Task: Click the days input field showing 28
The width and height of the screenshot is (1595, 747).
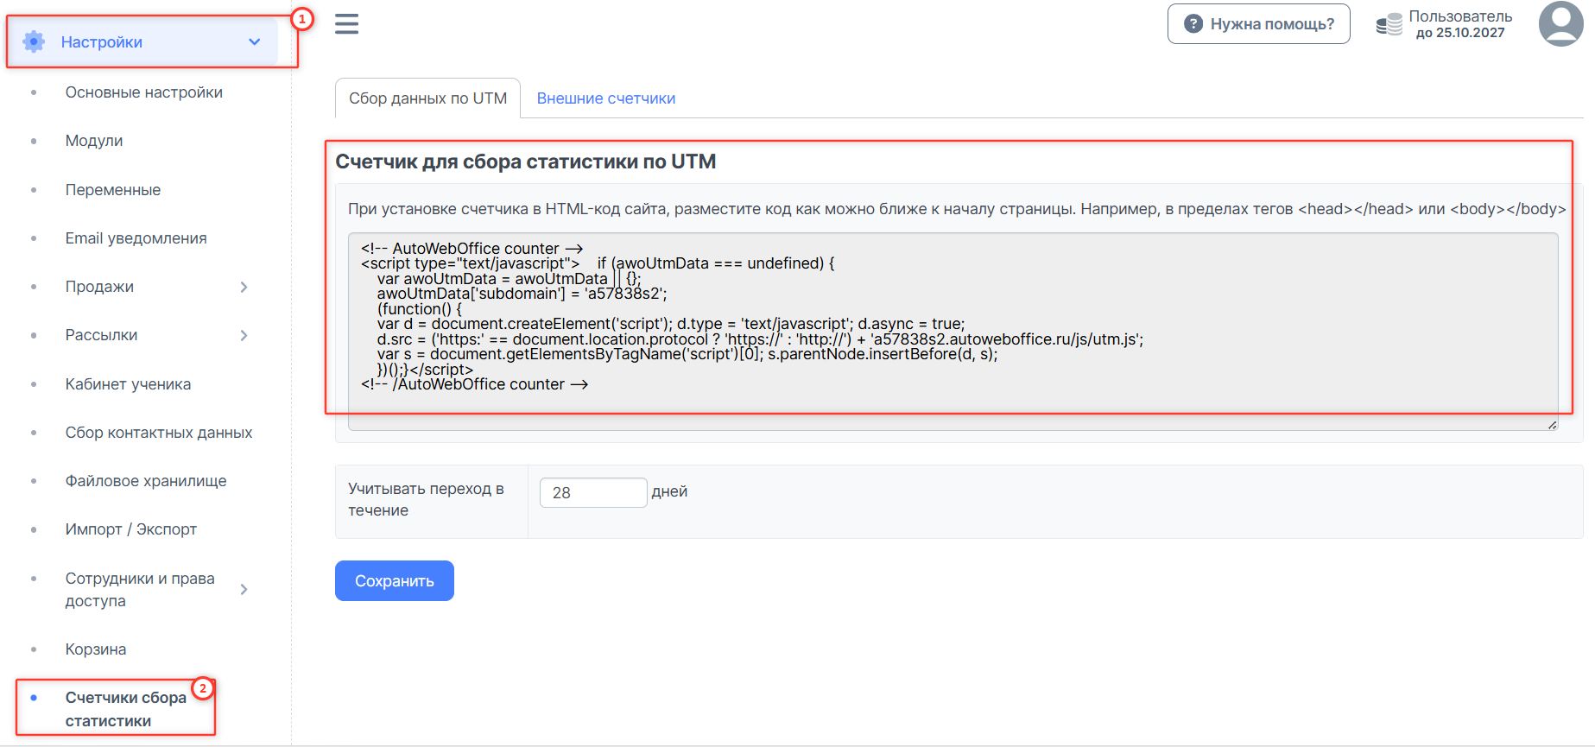Action: pyautogui.click(x=593, y=492)
